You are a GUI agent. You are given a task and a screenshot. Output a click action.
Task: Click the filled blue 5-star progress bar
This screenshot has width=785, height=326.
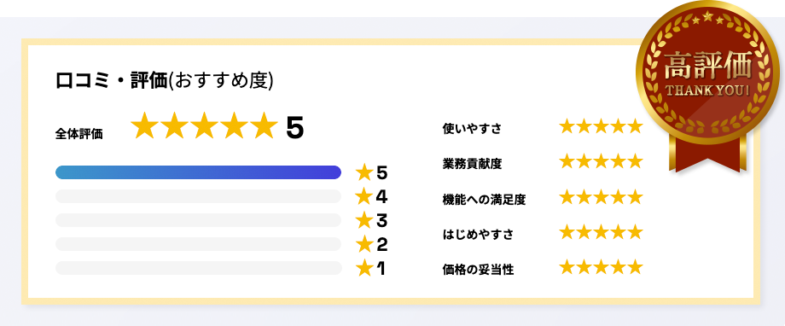[198, 172]
